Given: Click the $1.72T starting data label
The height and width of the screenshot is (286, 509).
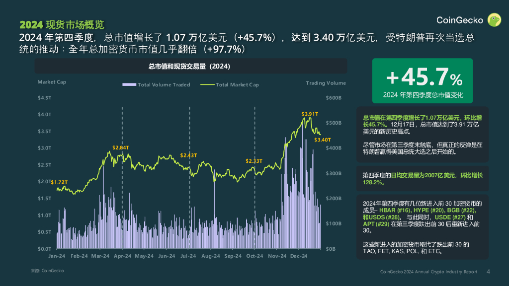Looking at the screenshot, I should pyautogui.click(x=59, y=182).
